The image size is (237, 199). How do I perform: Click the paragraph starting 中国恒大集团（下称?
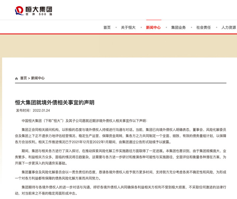[84, 121]
